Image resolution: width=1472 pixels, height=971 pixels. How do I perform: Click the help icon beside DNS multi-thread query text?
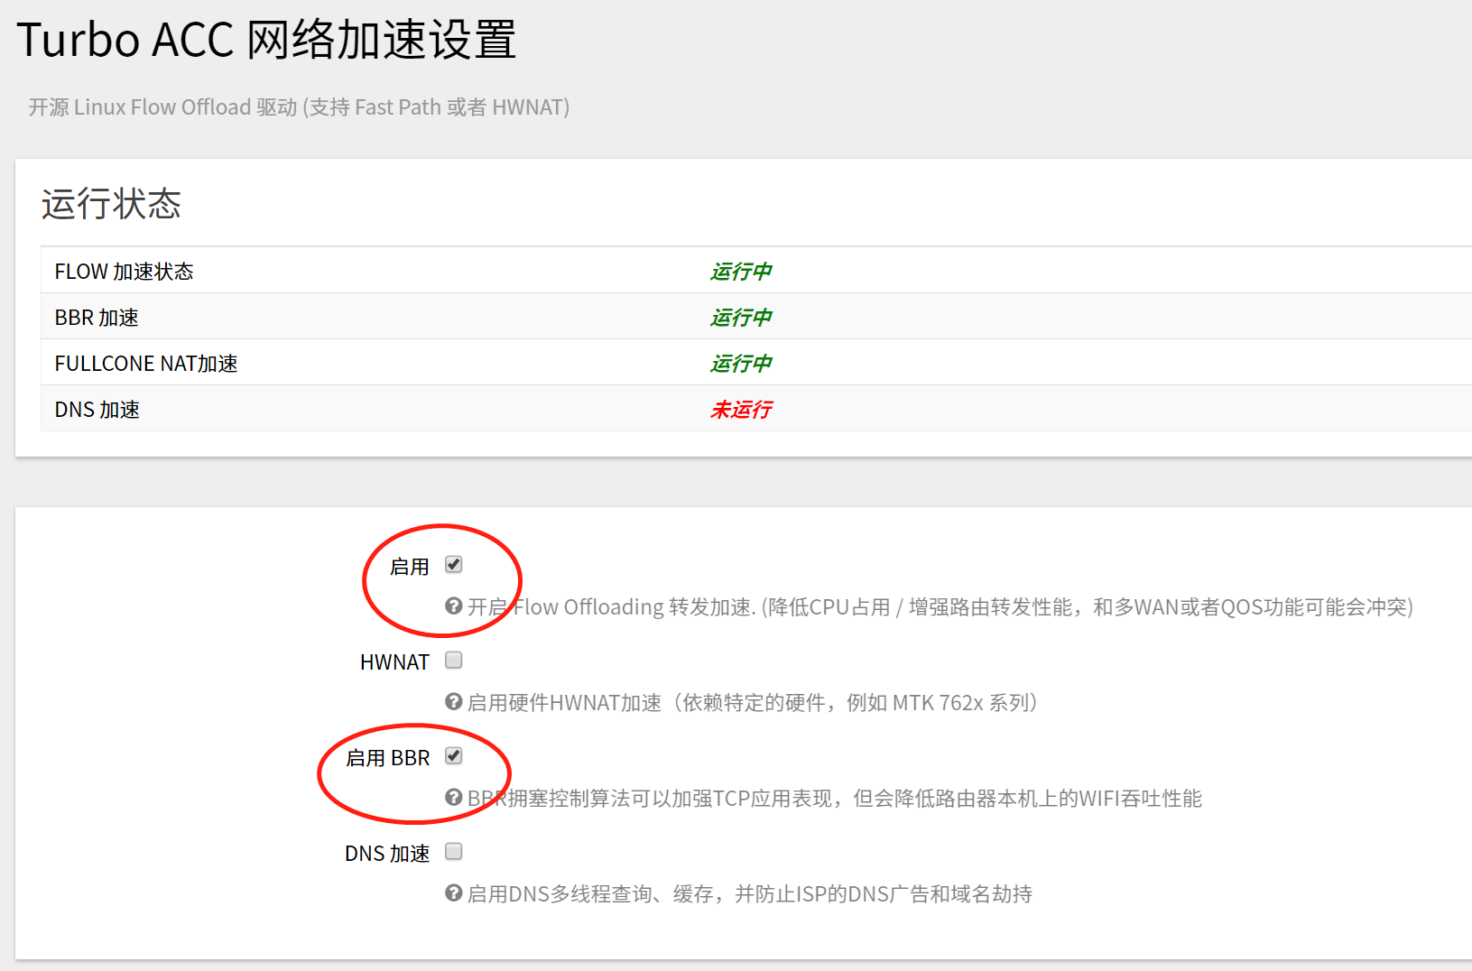[452, 893]
